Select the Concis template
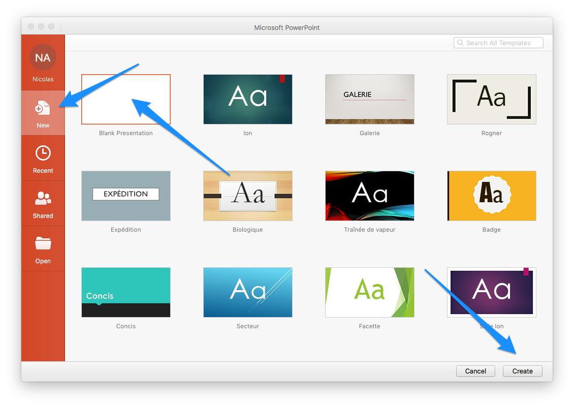The width and height of the screenshot is (574, 407). click(125, 292)
